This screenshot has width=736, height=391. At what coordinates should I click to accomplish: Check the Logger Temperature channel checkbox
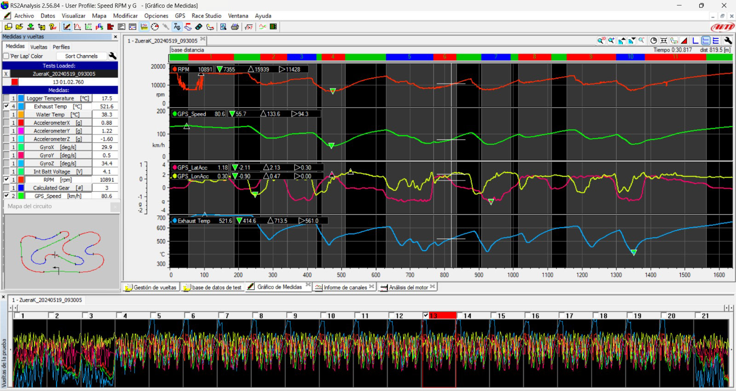pos(6,98)
